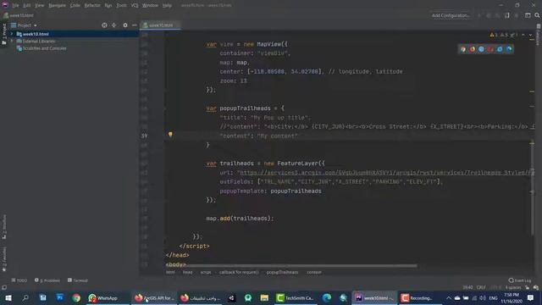Click the editor horizontal scrollbar

click(301, 266)
